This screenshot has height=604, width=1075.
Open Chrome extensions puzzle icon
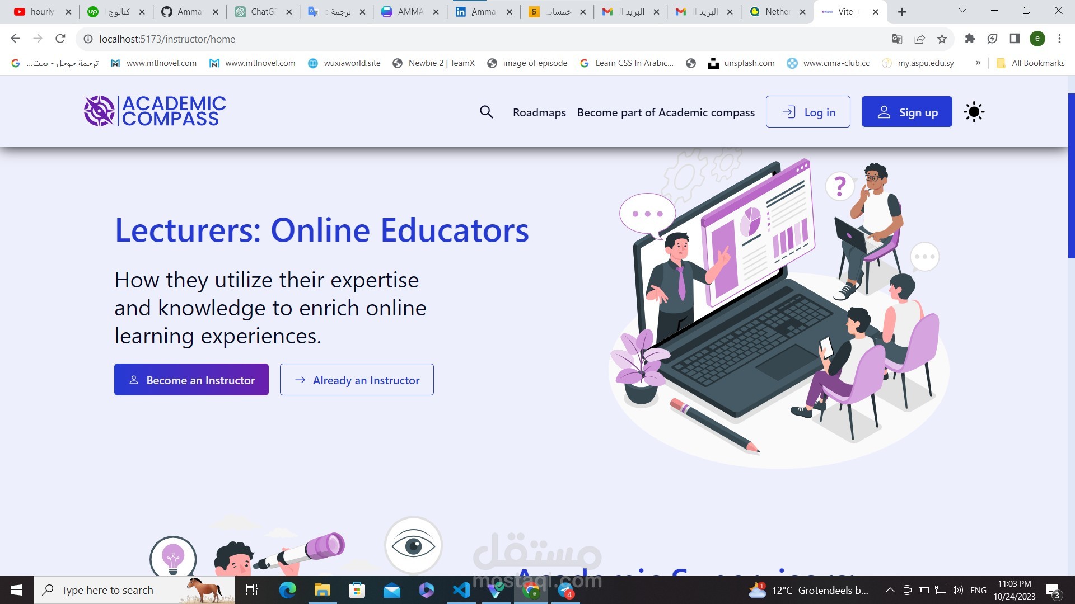coord(970,39)
